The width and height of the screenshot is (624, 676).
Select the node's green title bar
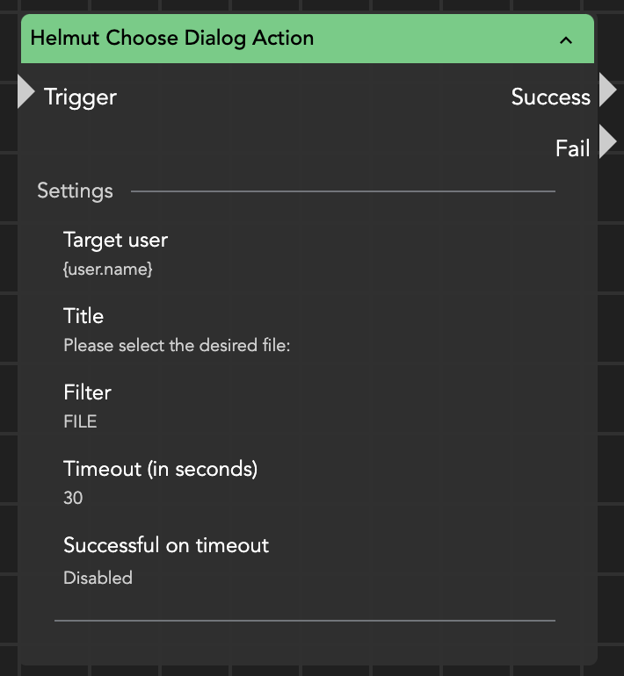422,39
